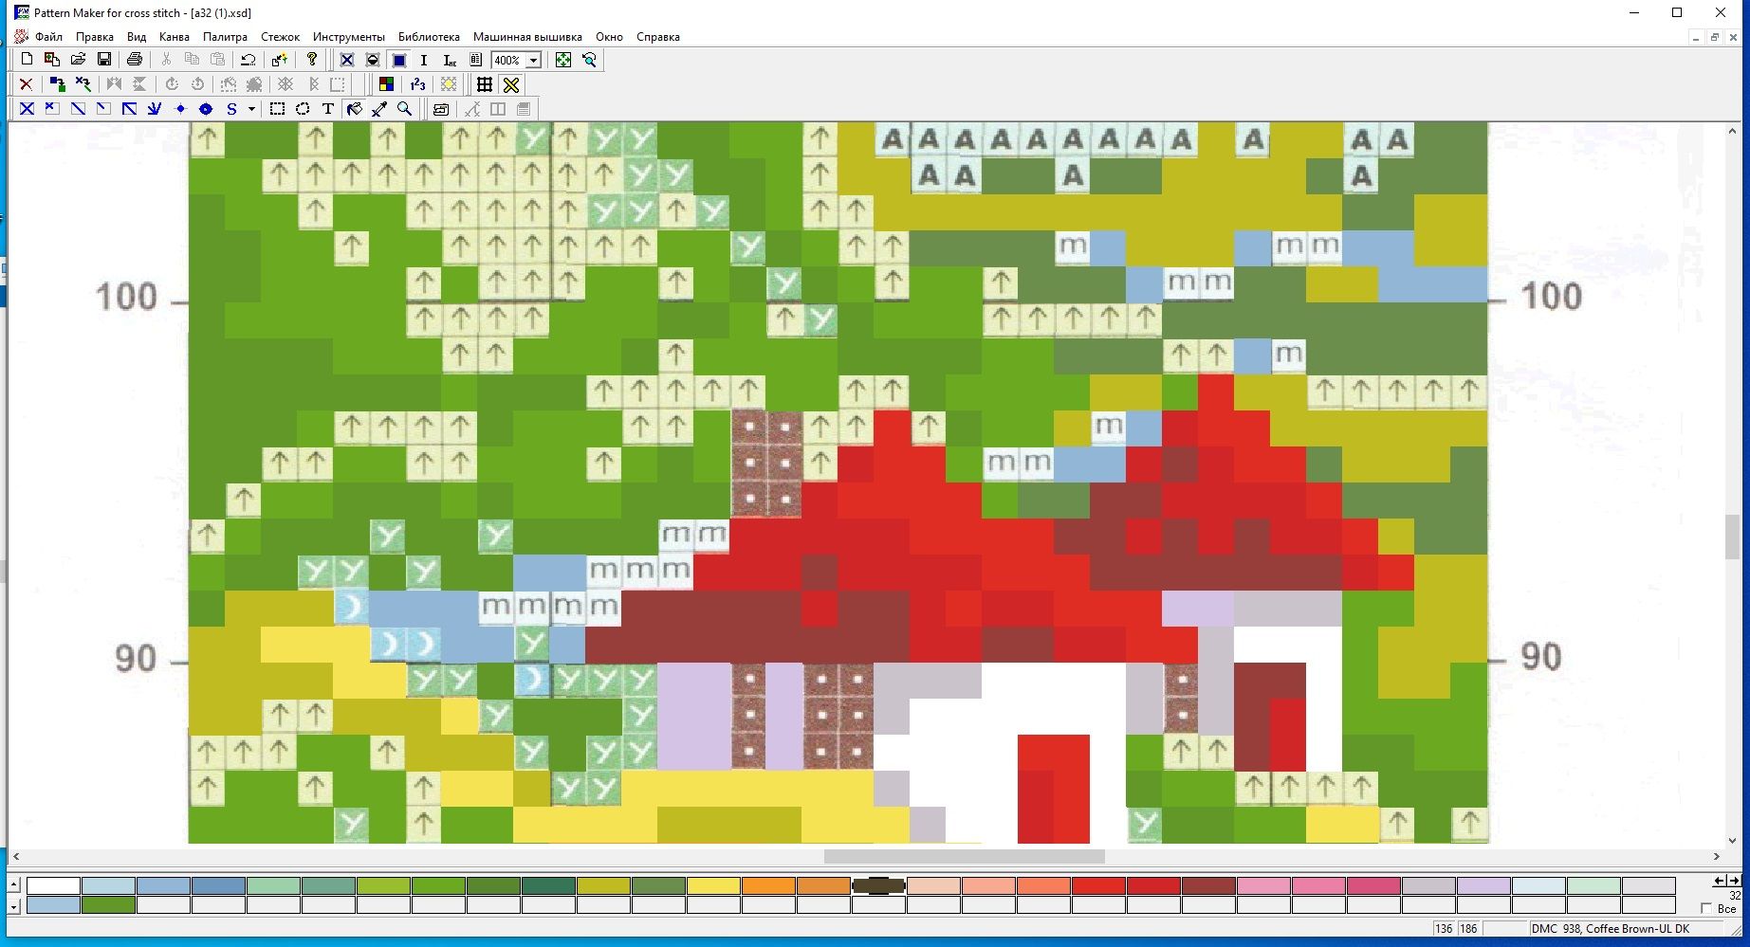Toggle the grid lines display
The height and width of the screenshot is (947, 1750).
485,84
